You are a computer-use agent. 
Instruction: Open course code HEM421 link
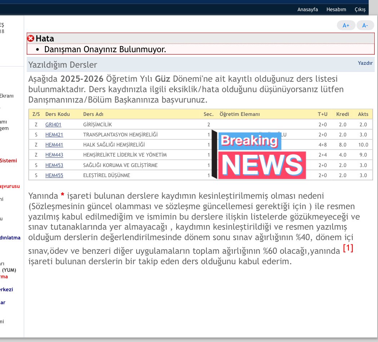(x=54, y=135)
